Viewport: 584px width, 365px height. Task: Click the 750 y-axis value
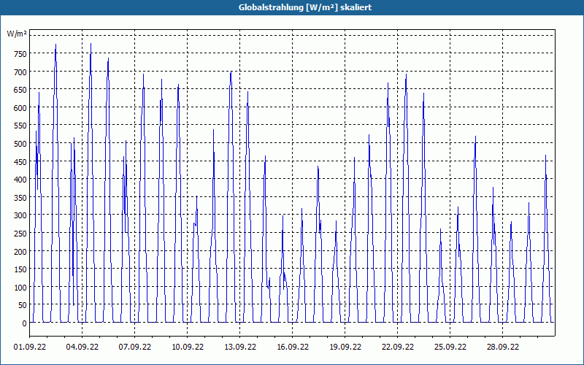(20, 54)
